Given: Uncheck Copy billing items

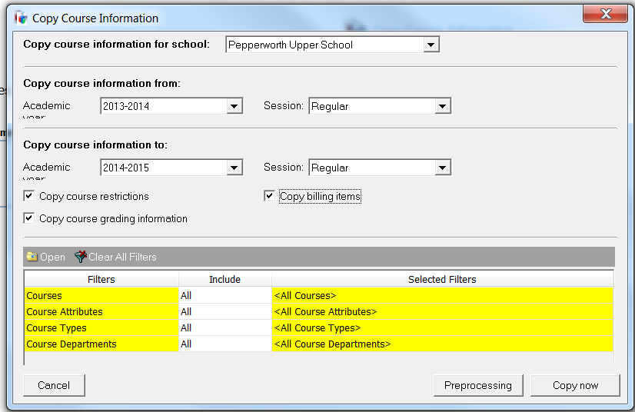Looking at the screenshot, I should click(269, 196).
